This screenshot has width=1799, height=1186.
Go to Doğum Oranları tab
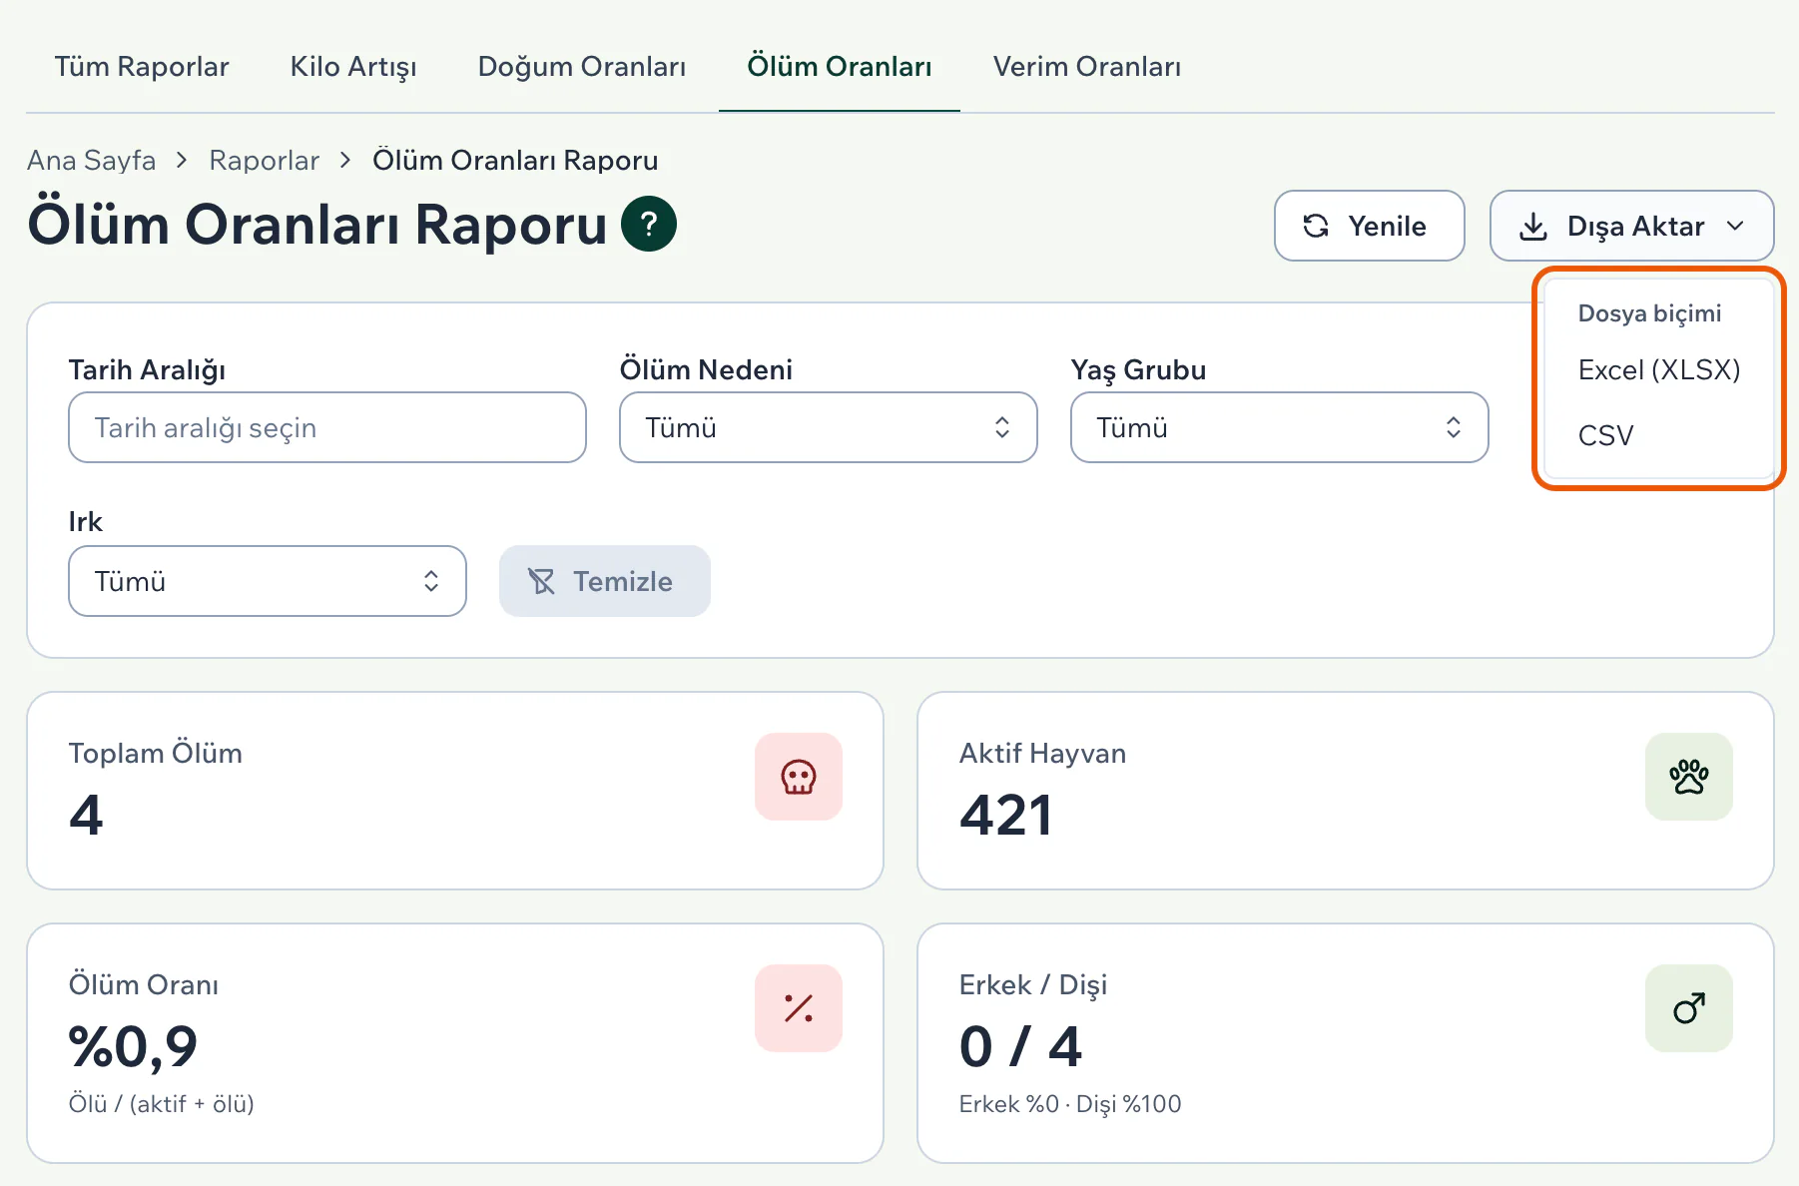(x=582, y=66)
